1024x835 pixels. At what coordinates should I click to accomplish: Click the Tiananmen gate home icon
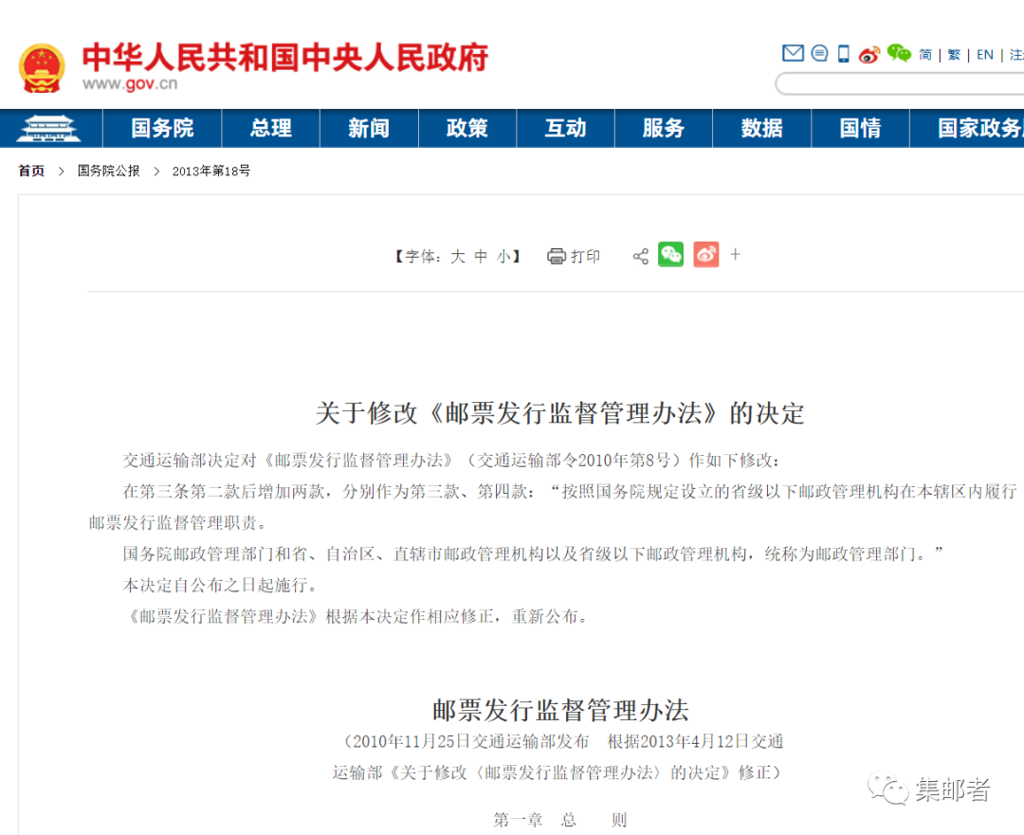pos(49,128)
